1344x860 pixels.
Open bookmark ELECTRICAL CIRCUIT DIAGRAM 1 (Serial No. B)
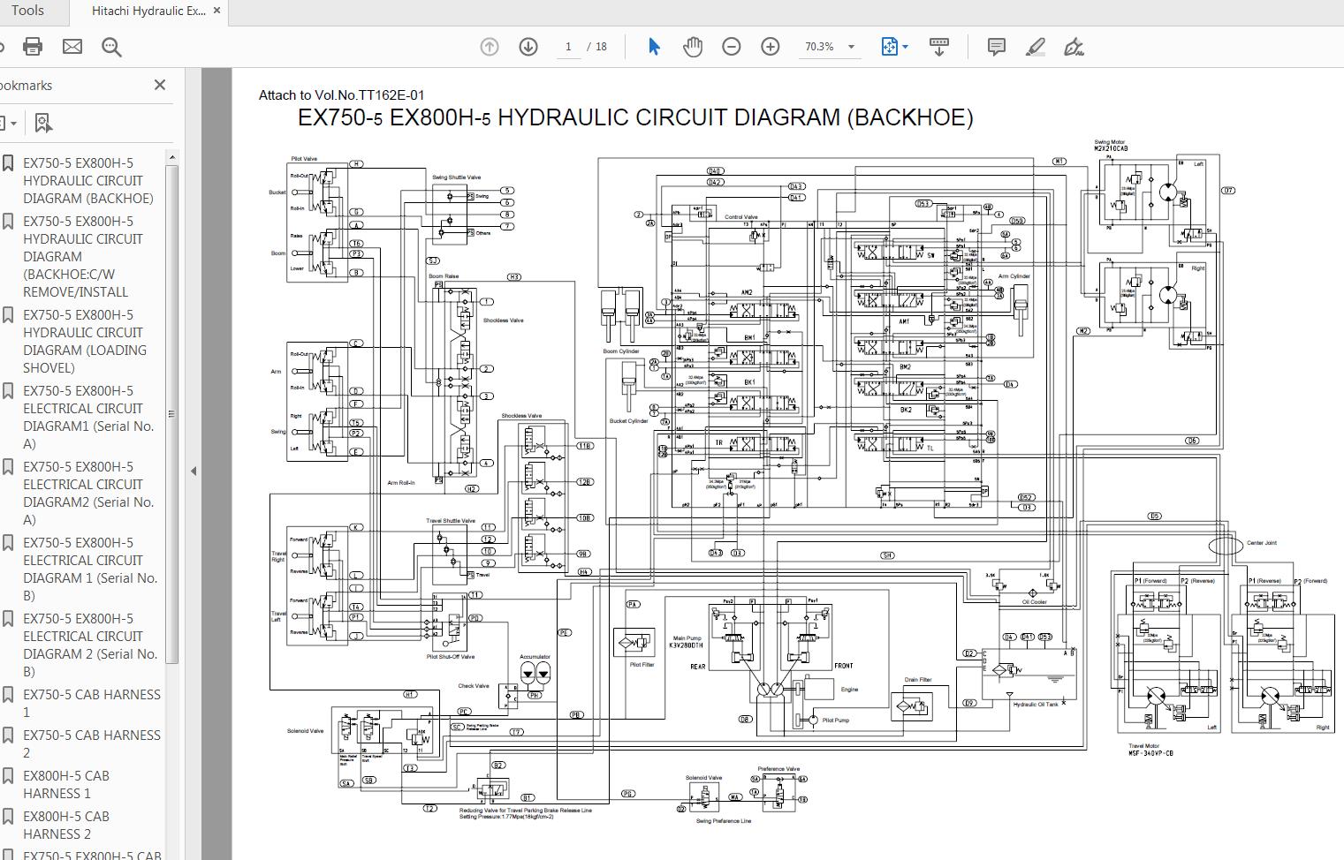90,570
